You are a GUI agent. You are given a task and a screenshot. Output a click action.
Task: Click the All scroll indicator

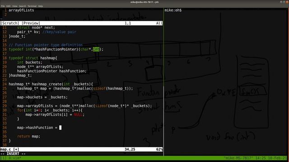pos(159,23)
